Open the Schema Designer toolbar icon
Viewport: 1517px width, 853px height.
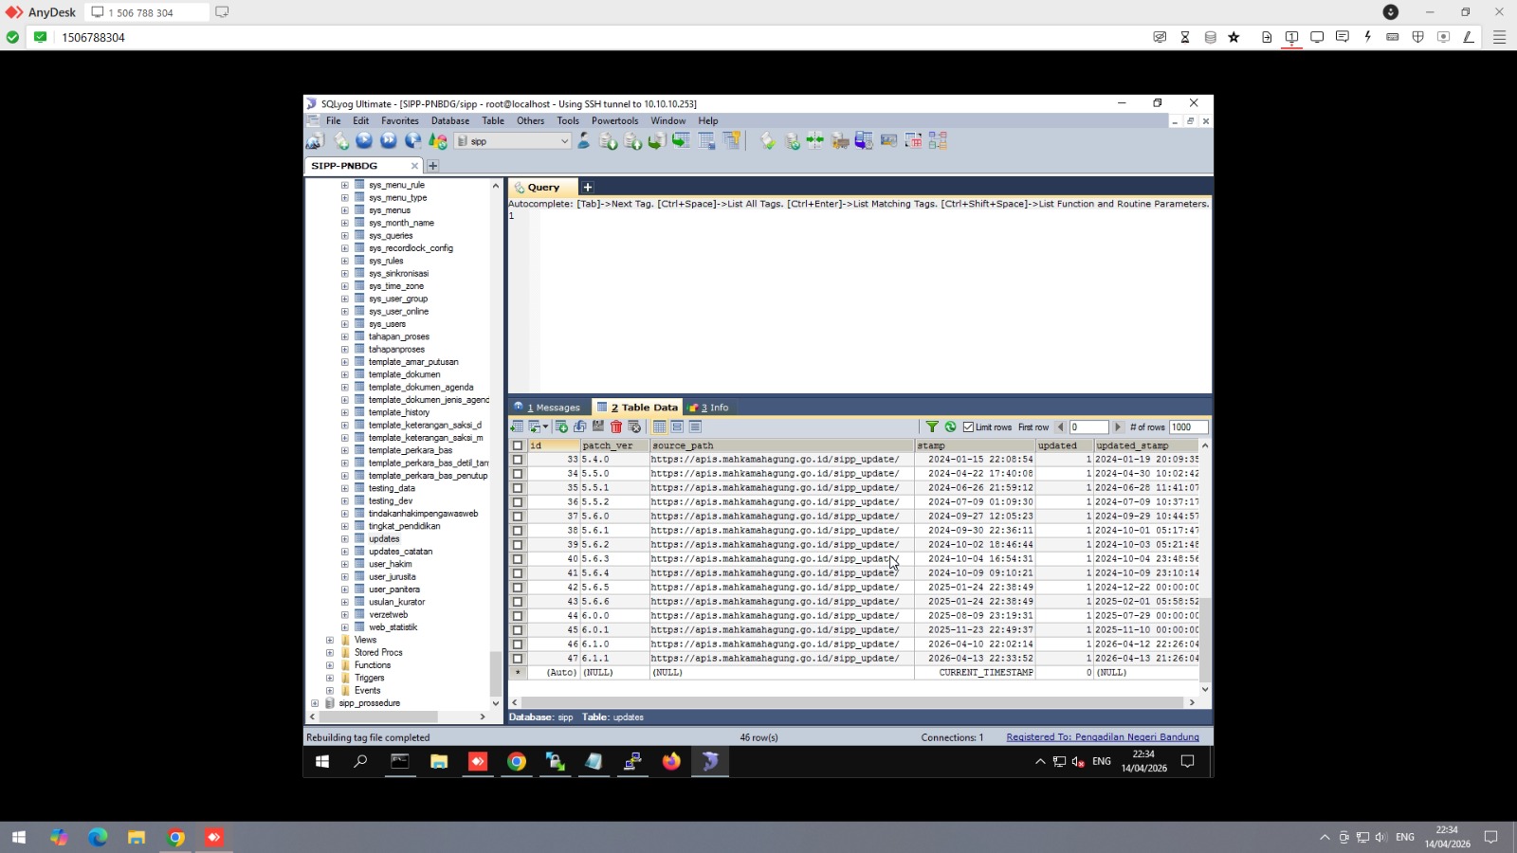(x=938, y=141)
